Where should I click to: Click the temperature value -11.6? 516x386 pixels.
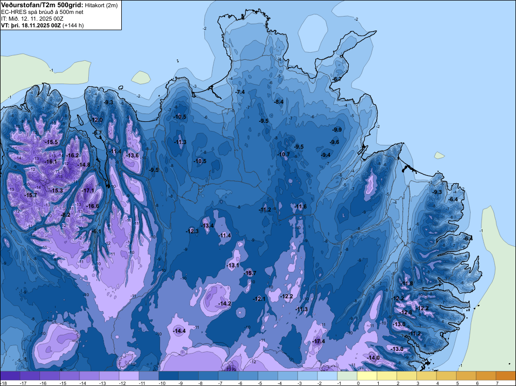click(301, 206)
